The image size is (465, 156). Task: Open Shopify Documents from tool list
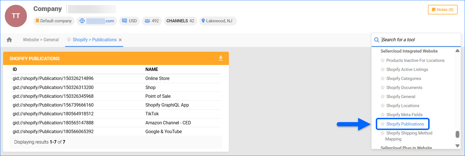click(x=404, y=88)
